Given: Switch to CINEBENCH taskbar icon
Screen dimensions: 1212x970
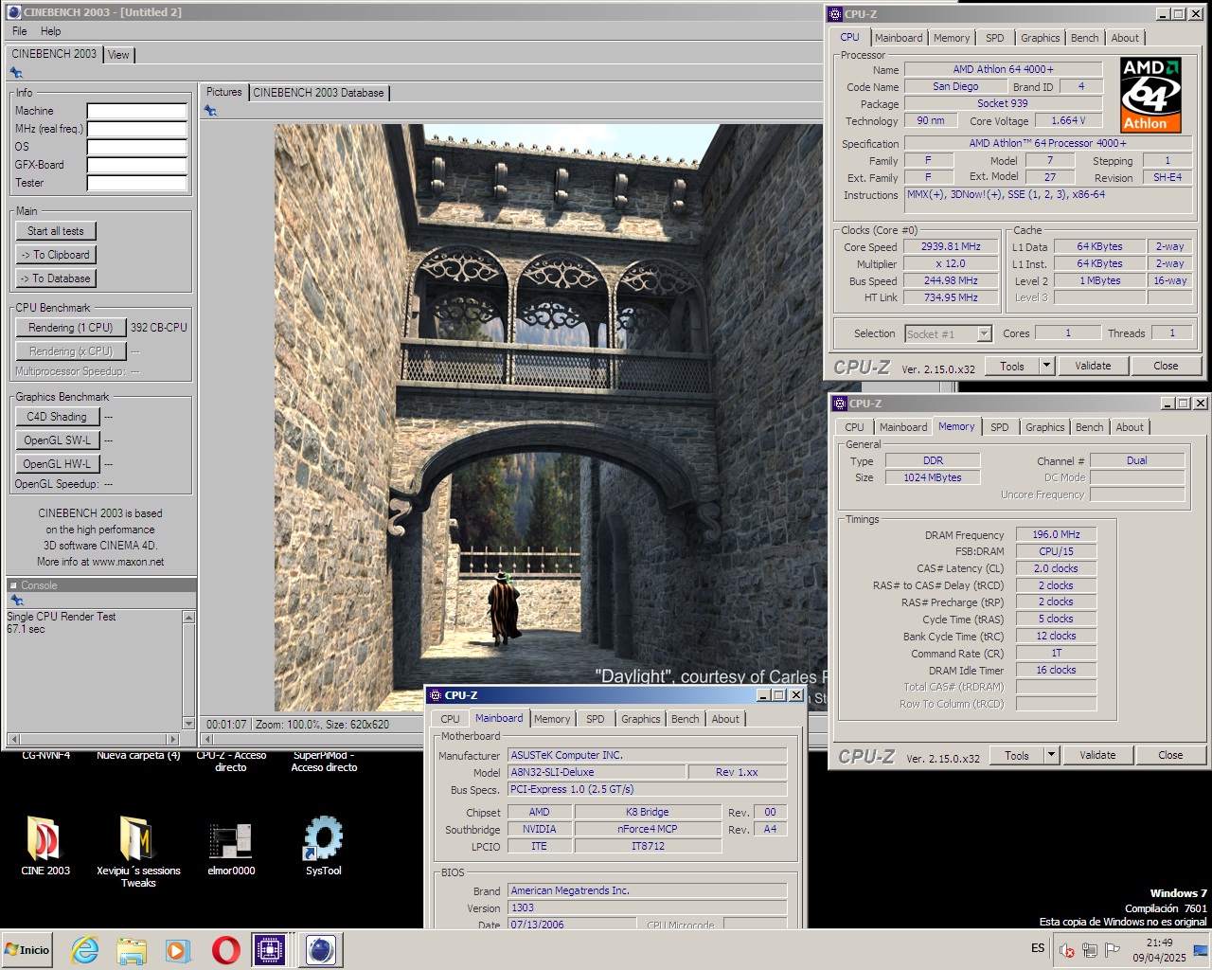Looking at the screenshot, I should pyautogui.click(x=320, y=949).
